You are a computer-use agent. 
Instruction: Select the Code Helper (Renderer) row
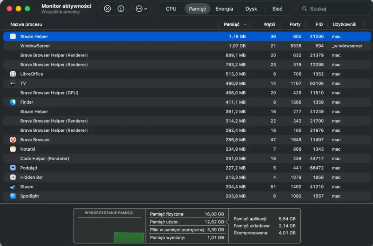pyautogui.click(x=187, y=159)
